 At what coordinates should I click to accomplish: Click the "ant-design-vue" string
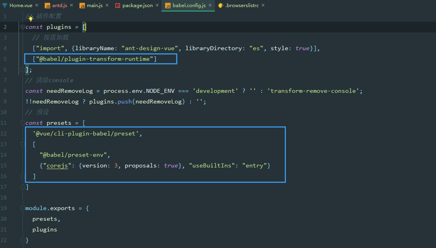(150, 49)
